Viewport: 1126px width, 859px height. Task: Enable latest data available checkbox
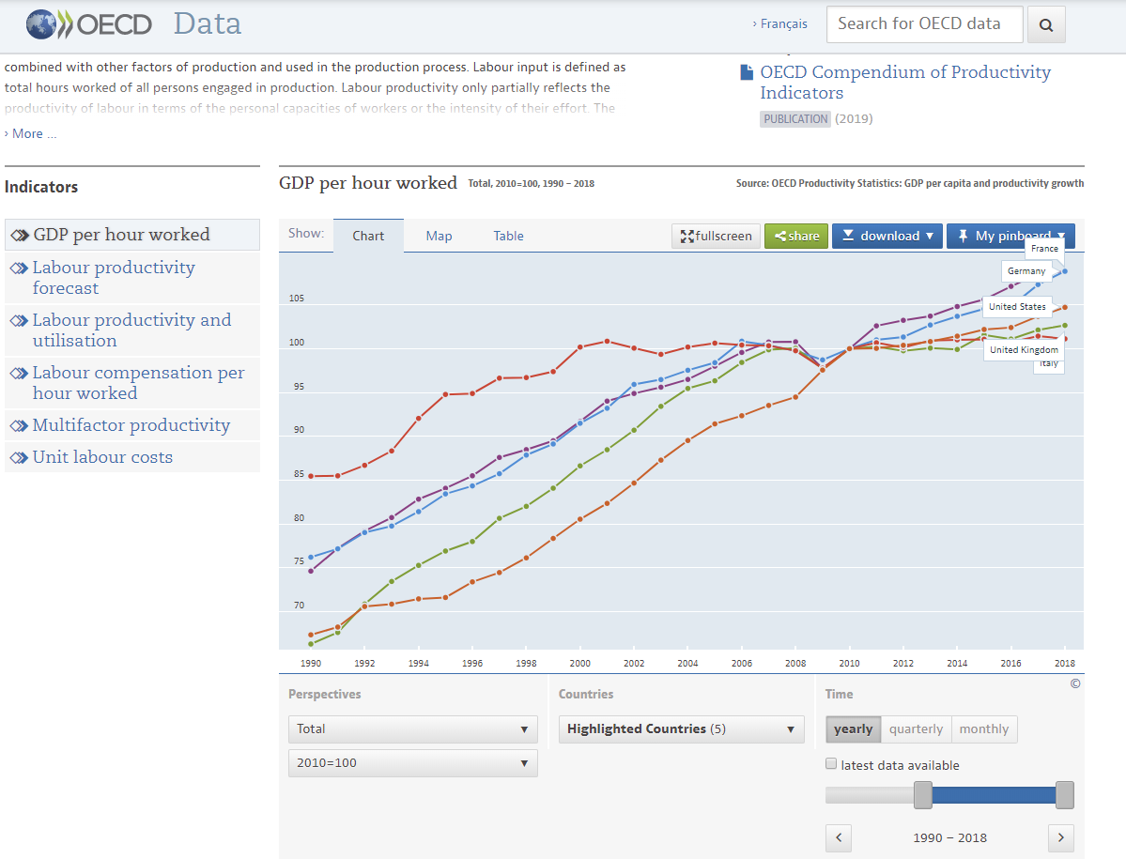[831, 764]
